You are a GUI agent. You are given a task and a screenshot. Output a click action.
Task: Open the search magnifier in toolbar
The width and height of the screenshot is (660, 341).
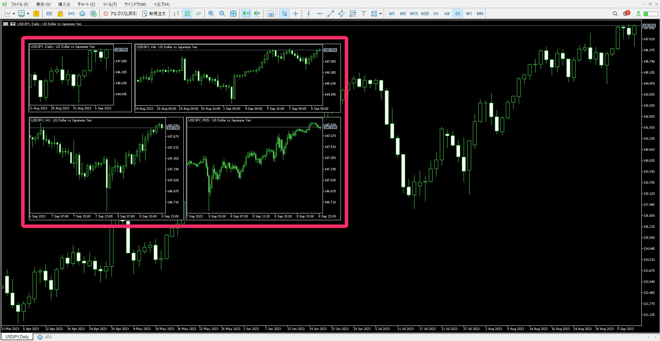click(x=615, y=14)
